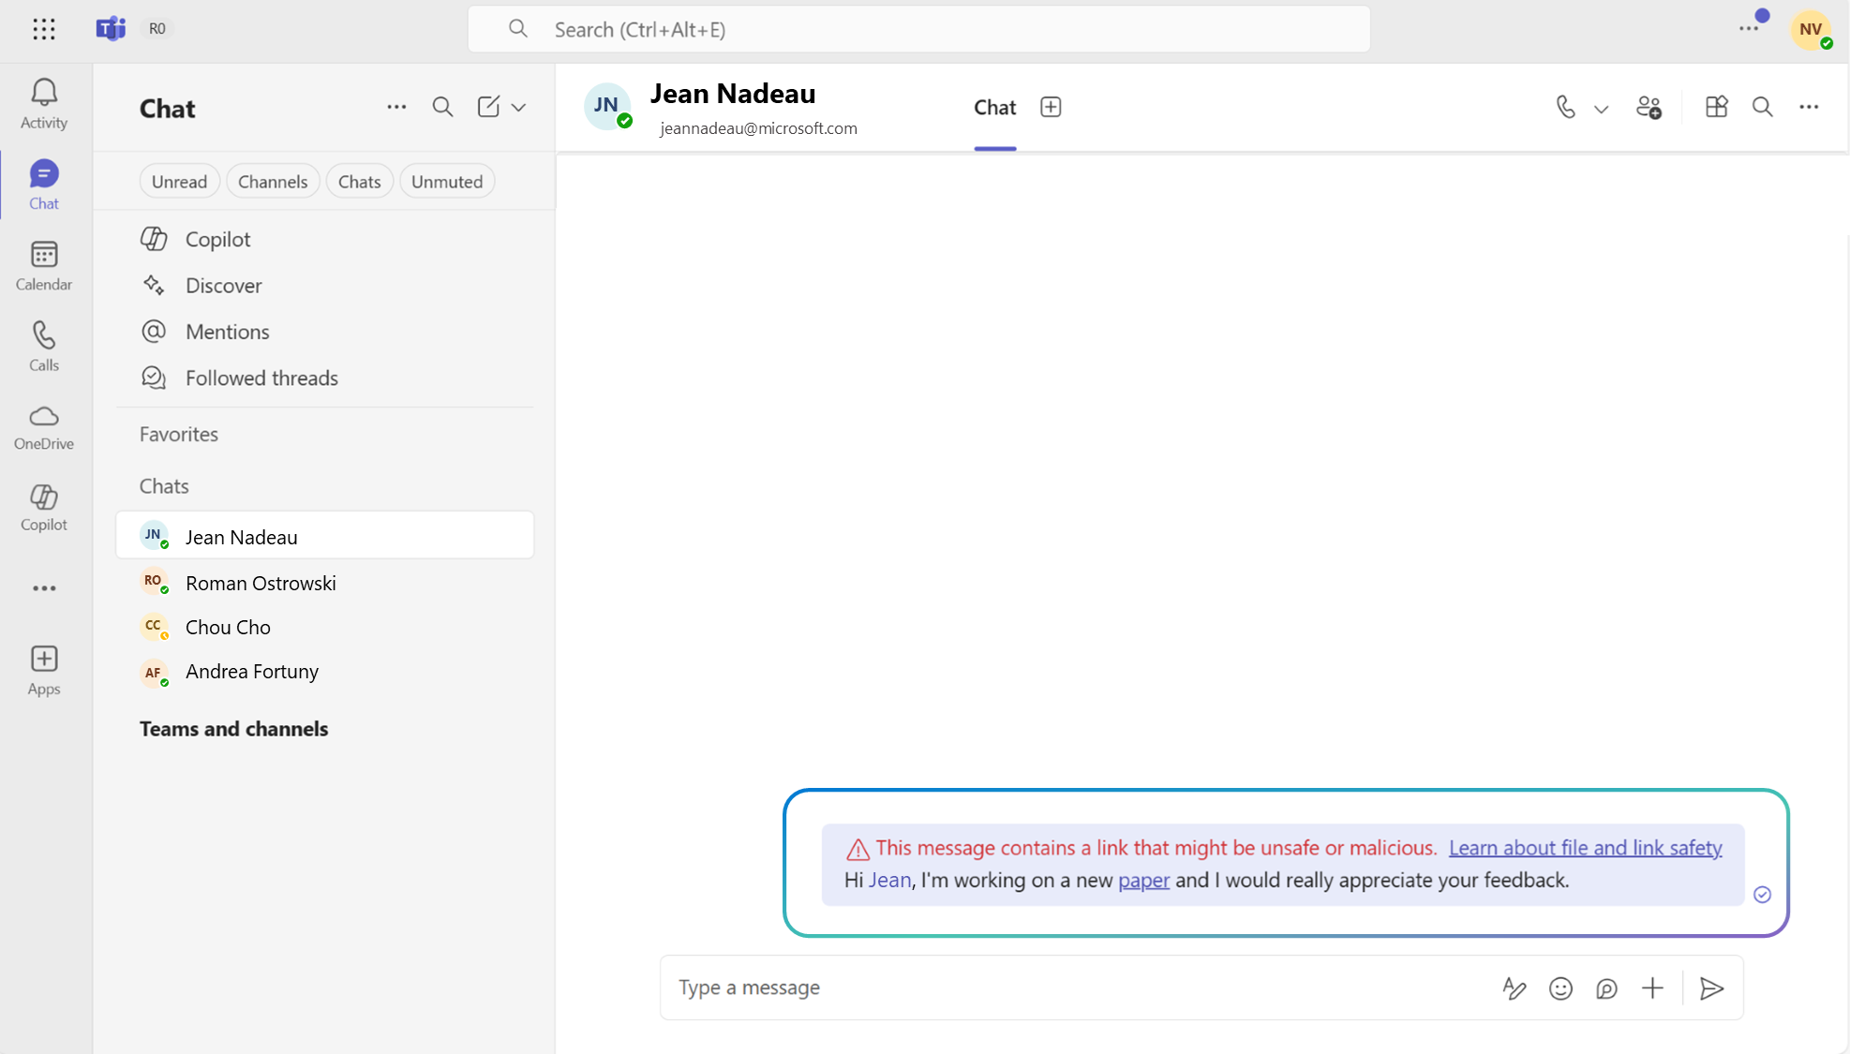Toggle the Unread filter chip
Image resolution: width=1850 pixels, height=1054 pixels.
179,182
